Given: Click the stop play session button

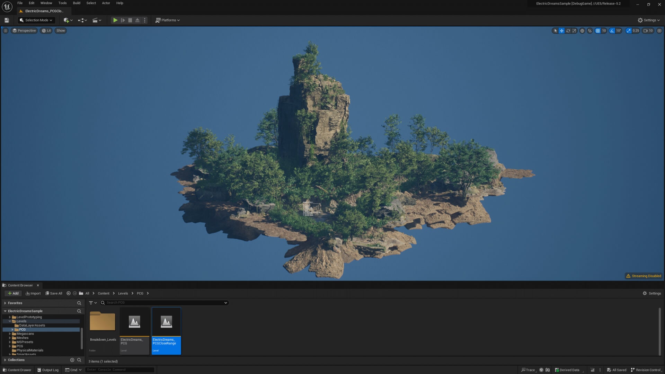Looking at the screenshot, I should pos(130,20).
